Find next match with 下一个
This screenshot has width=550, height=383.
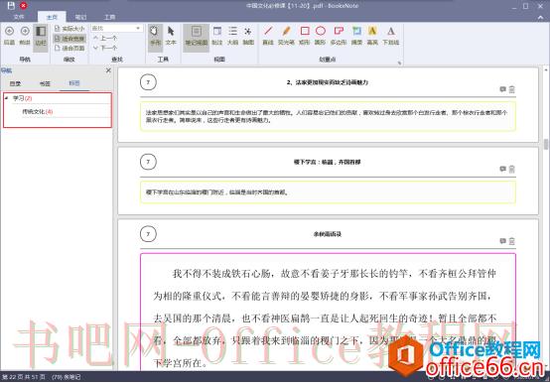click(105, 48)
